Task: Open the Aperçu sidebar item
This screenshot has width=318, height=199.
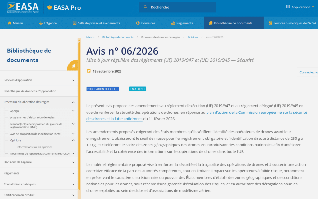Action: point(14,111)
